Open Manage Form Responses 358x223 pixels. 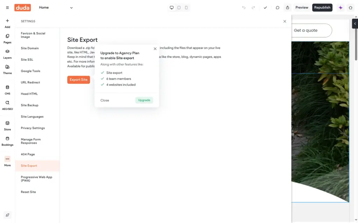pos(37,141)
